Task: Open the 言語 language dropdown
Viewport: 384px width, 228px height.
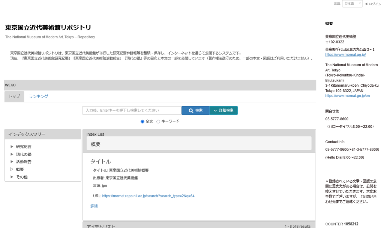Action: [x=352, y=4]
